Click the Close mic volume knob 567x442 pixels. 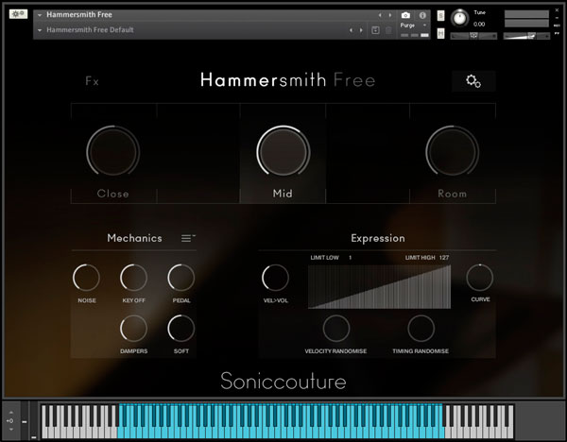(112, 151)
